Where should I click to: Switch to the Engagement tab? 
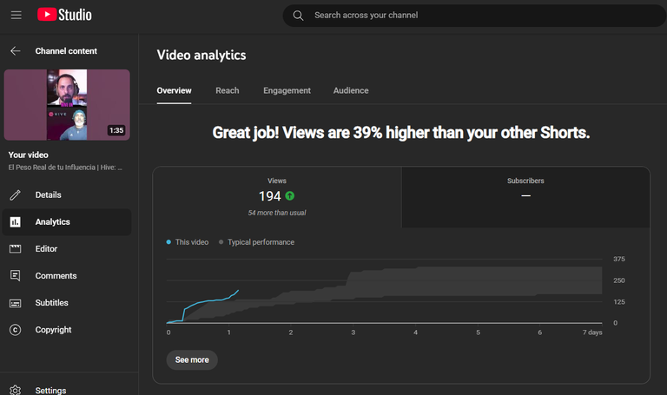click(x=287, y=90)
